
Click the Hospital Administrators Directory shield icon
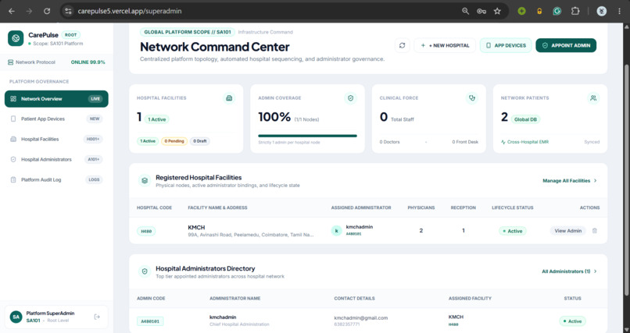pyautogui.click(x=145, y=271)
